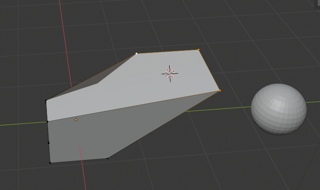320x190 pixels.
Task: Select the gray UV sphere object
Action: tap(279, 109)
